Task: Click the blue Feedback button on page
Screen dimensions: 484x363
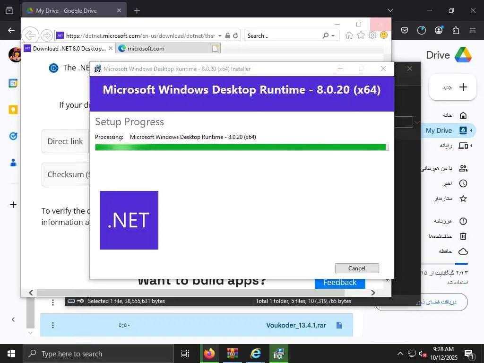Action: [339, 283]
